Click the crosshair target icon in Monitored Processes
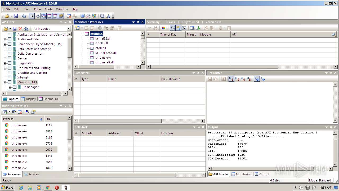Image resolution: width=339 pixels, height=191 pixels. 100,28
